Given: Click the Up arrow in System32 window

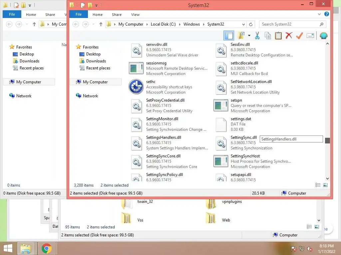Looking at the screenshot, I should [101, 24].
